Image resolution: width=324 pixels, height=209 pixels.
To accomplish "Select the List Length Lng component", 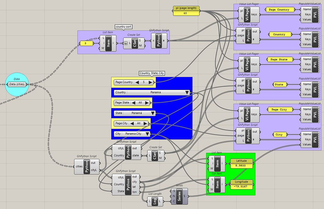I will click(x=155, y=201).
